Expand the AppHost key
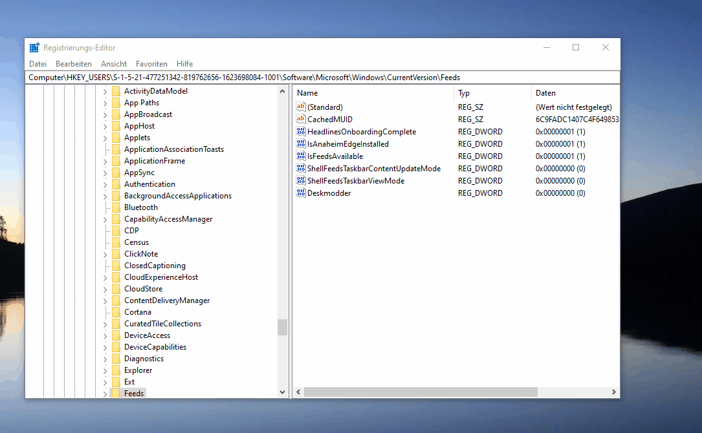The image size is (702, 433). (x=105, y=127)
